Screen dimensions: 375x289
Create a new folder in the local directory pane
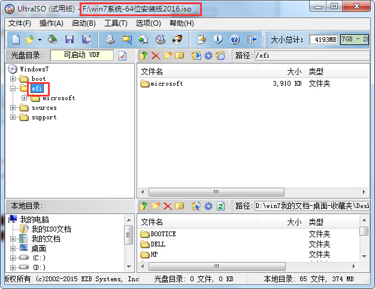pos(156,206)
